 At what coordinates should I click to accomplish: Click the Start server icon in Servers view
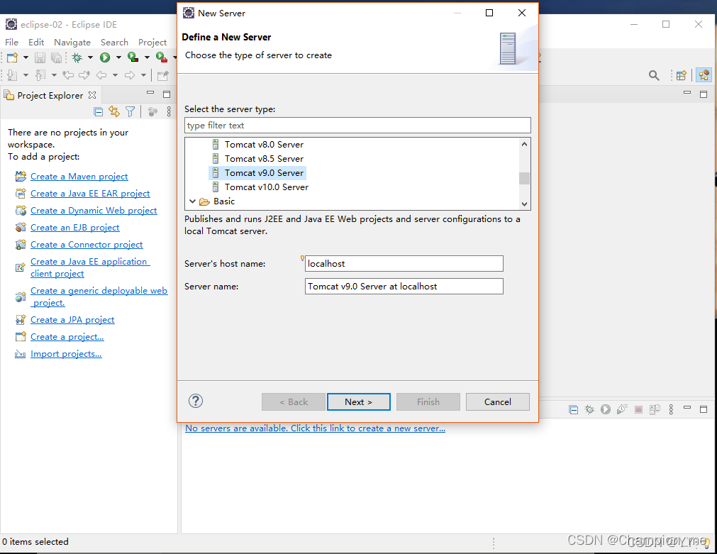coord(606,409)
